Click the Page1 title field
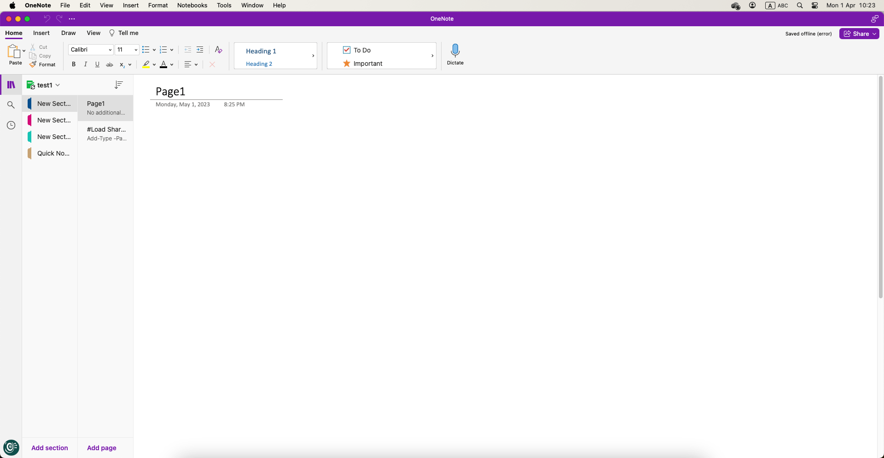Screen dimensions: 884x458 click(170, 92)
